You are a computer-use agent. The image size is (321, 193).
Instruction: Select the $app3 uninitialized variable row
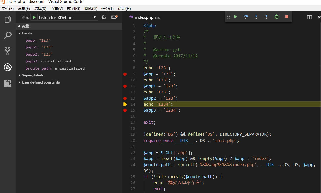[69, 61]
